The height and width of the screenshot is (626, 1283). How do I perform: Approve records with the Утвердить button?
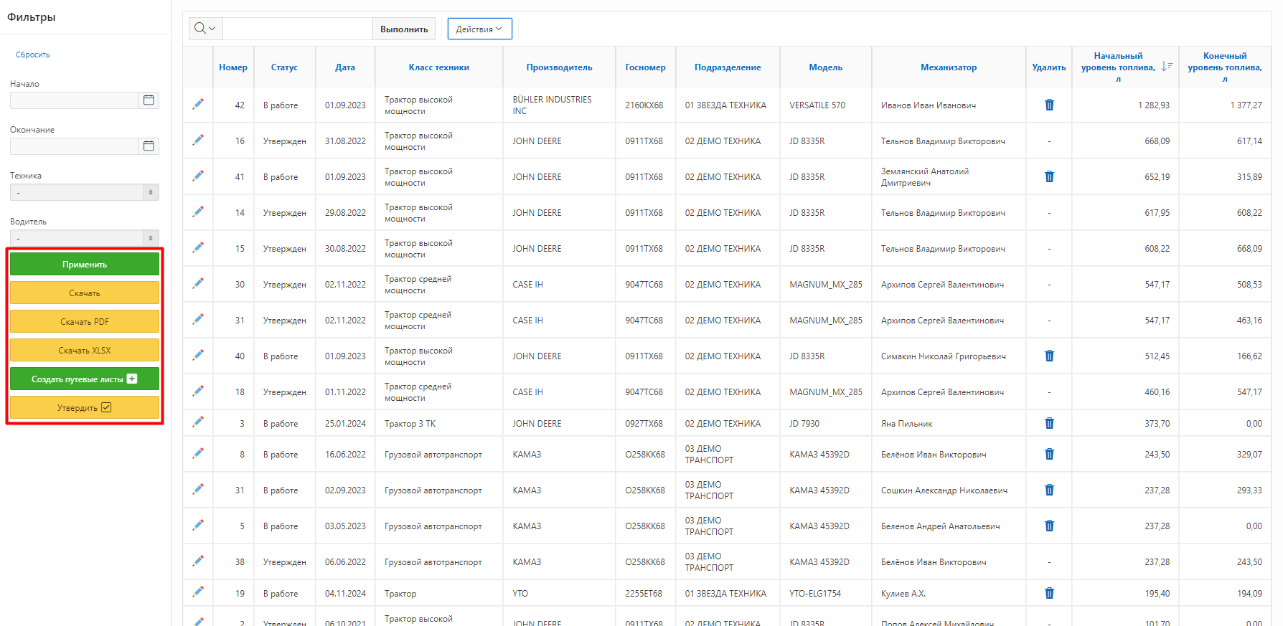tap(85, 408)
